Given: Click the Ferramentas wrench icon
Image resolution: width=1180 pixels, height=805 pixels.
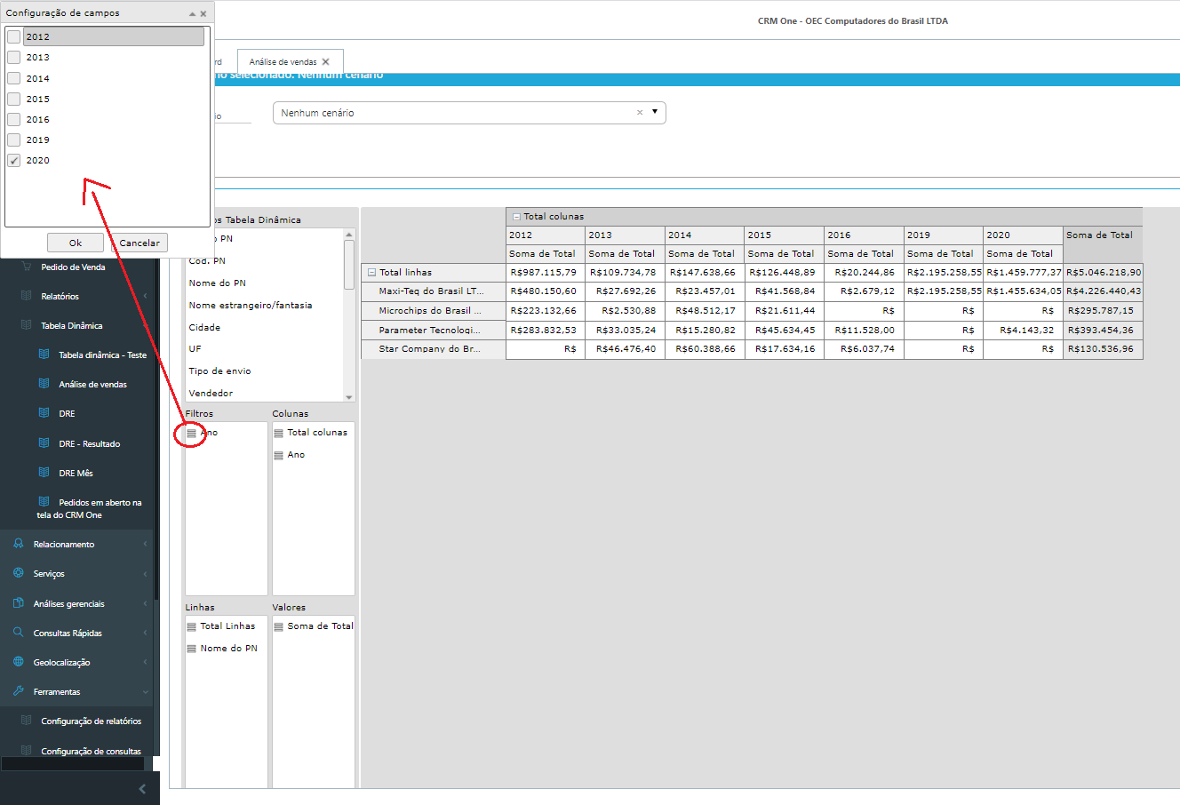Looking at the screenshot, I should pos(19,691).
